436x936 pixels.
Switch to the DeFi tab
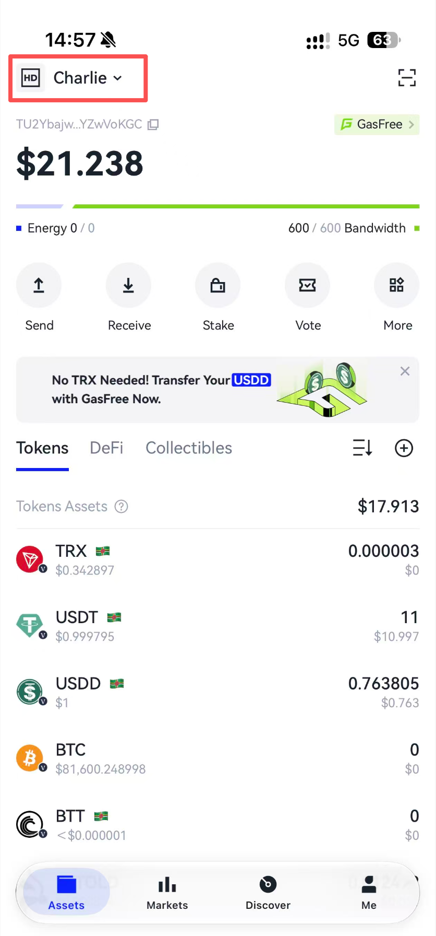[x=106, y=448]
